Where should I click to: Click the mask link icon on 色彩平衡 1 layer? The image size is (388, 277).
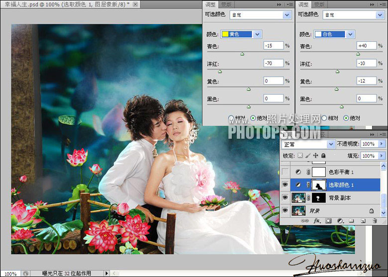pos(308,172)
